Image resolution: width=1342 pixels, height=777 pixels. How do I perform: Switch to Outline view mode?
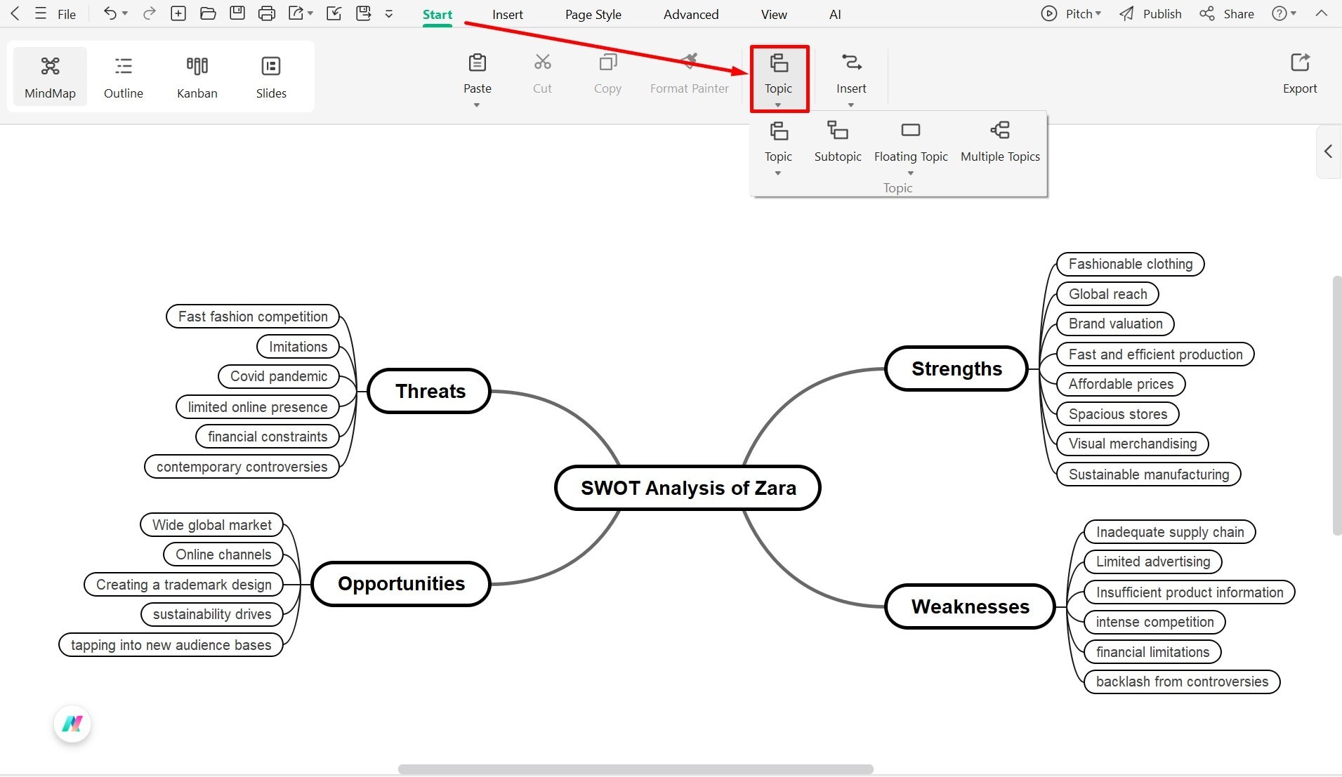pyautogui.click(x=124, y=77)
